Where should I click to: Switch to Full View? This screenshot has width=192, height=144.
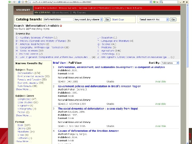(75, 63)
